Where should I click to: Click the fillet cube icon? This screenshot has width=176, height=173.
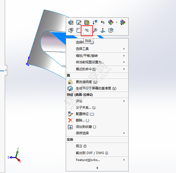pos(111,30)
